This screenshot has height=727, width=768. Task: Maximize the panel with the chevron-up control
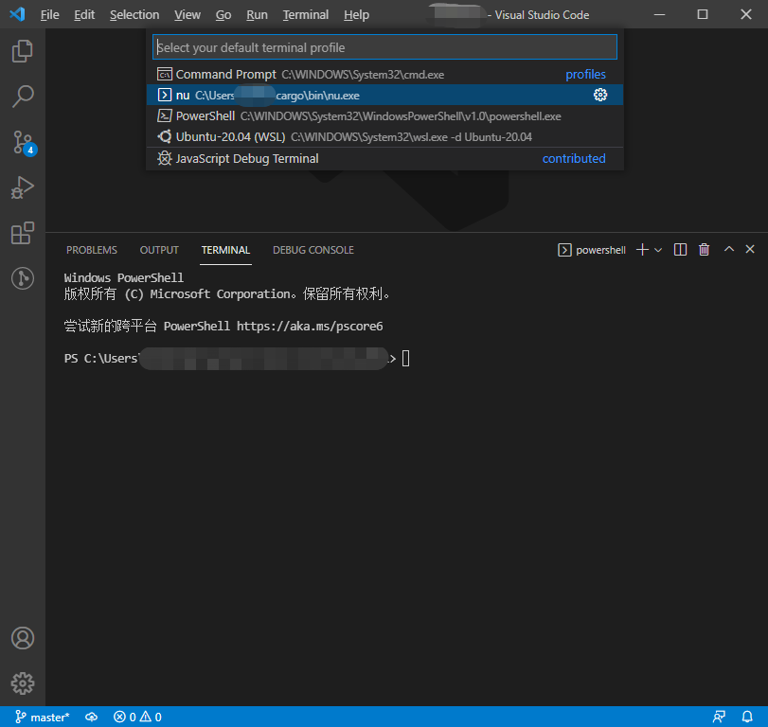(727, 249)
